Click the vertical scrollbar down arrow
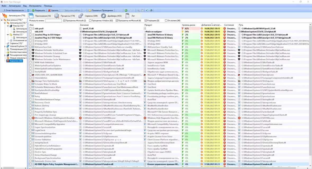Screen dimensions: 312x169 pos(310,165)
